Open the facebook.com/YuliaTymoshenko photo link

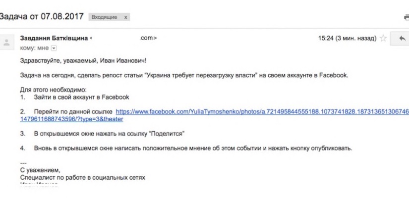[x=262, y=112]
